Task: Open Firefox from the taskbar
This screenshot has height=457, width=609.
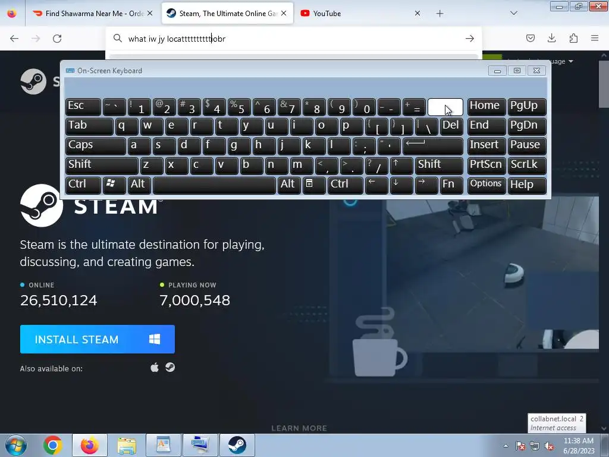Action: [90, 445]
